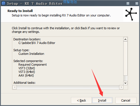Click the "VST3 (64bit)" component line

(x=27, y=72)
